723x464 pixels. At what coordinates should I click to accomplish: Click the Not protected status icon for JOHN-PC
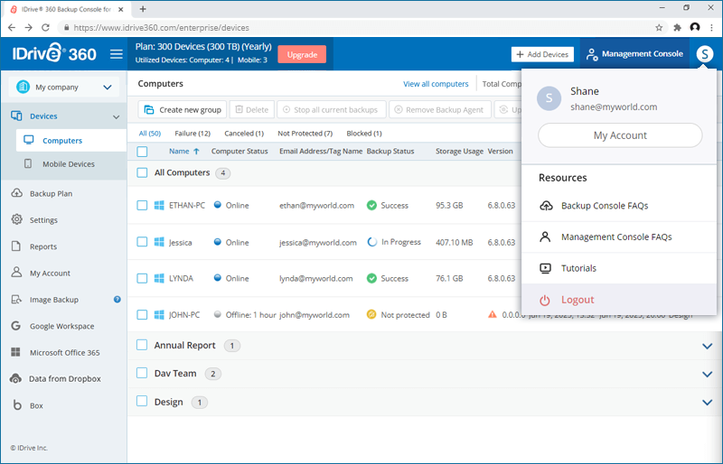pos(371,315)
